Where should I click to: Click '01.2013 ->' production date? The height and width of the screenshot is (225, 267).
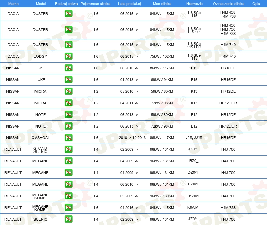coord(129,80)
